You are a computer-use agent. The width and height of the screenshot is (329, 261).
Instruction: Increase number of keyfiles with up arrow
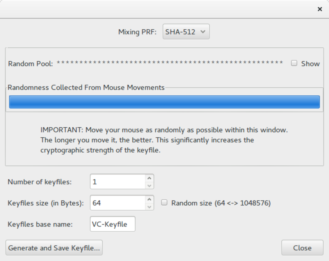pyautogui.click(x=149, y=178)
